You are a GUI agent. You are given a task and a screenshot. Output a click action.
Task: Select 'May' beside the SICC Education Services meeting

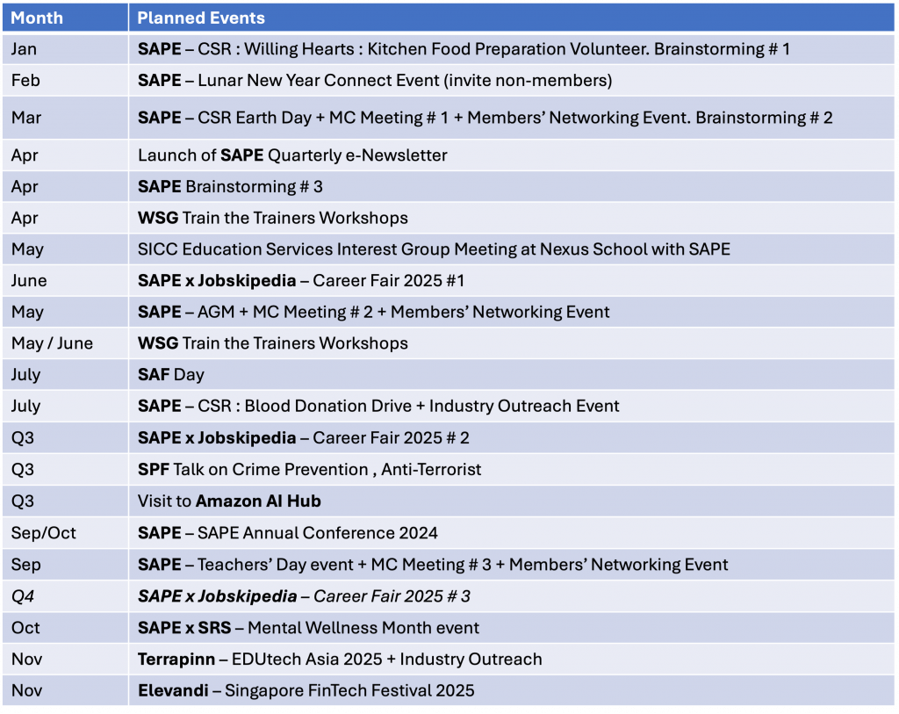65,249
